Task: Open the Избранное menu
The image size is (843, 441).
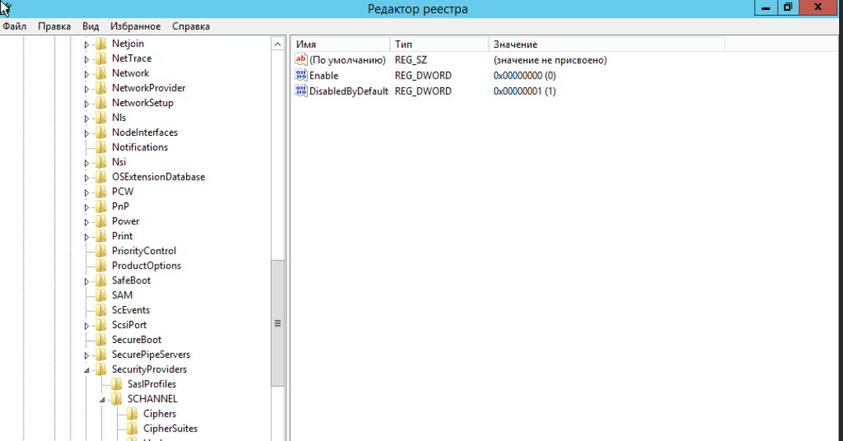Action: [x=135, y=26]
